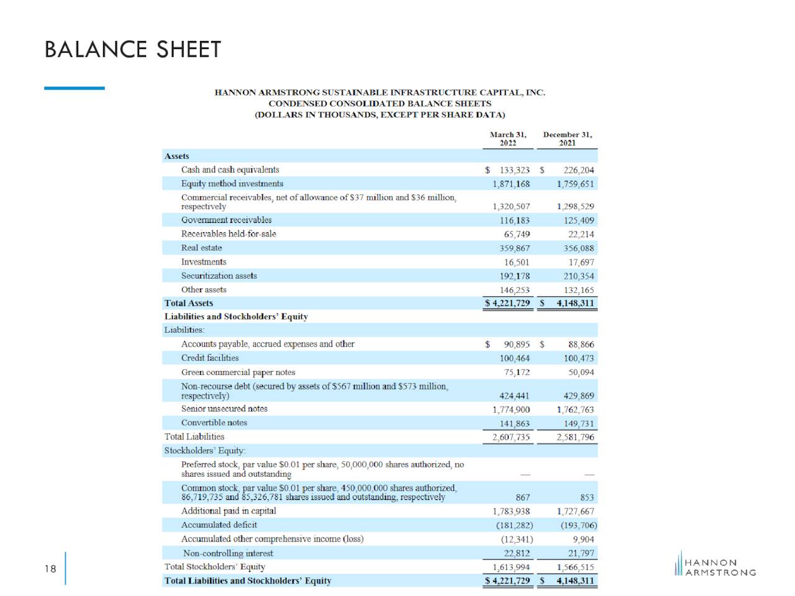Viewport: 795px width, 596px height.
Task: Select the Non-controlling interest row label
Action: click(x=228, y=553)
